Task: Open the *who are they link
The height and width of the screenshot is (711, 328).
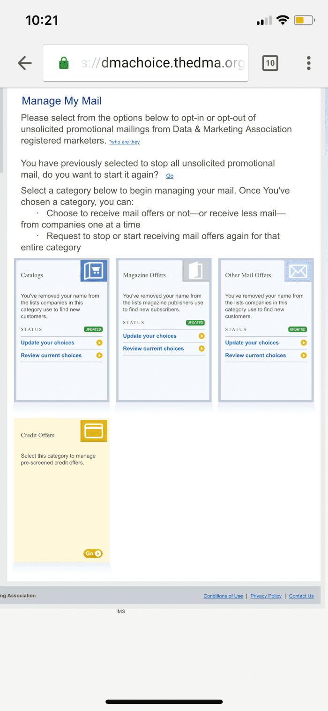Action: (124, 142)
